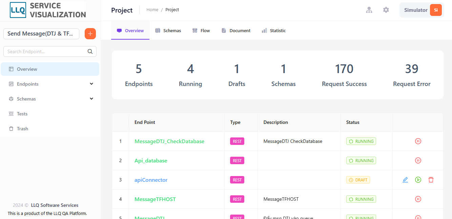Image resolution: width=452 pixels, height=219 pixels.
Task: Open the settings gear icon
Action: coord(386,10)
